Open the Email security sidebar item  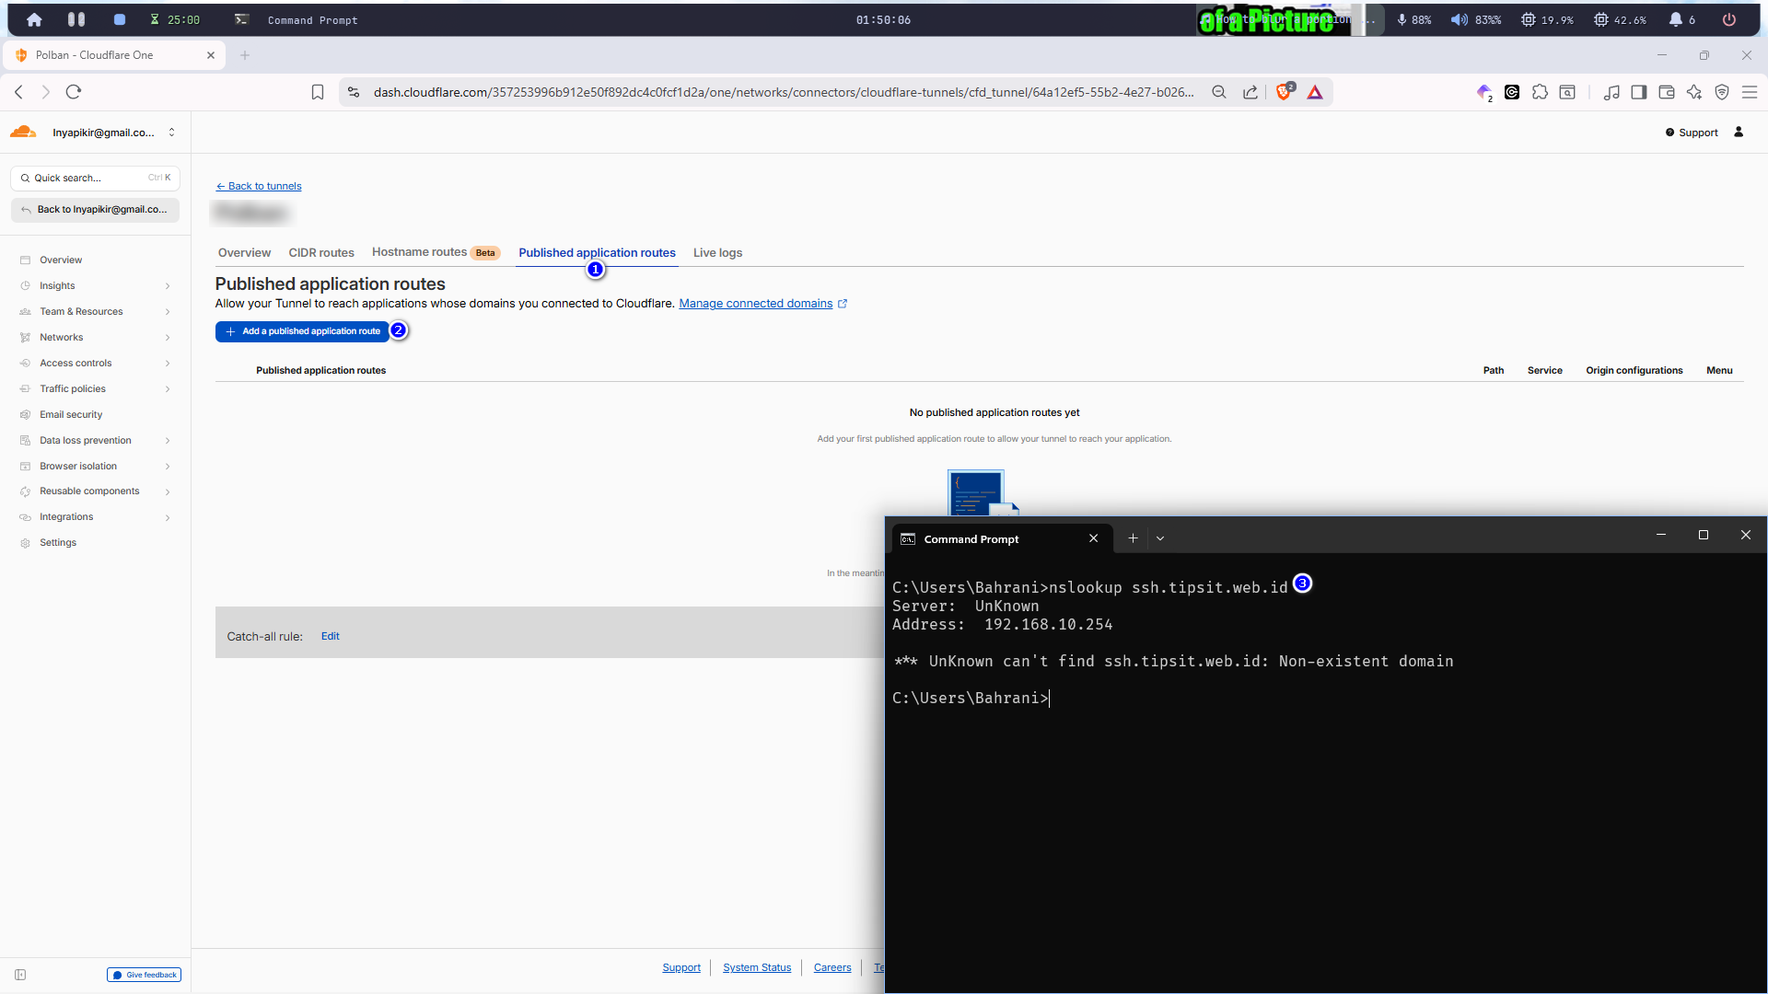point(71,415)
